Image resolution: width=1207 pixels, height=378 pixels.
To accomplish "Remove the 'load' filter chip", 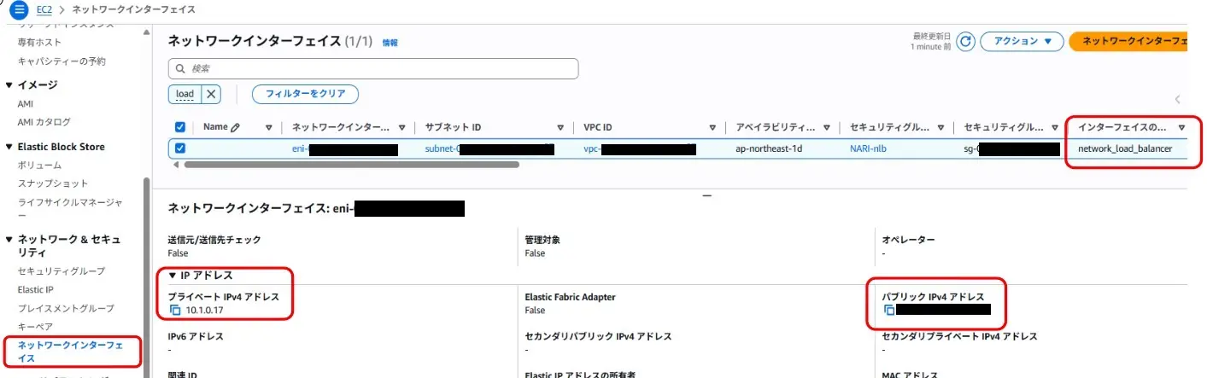I will [211, 94].
